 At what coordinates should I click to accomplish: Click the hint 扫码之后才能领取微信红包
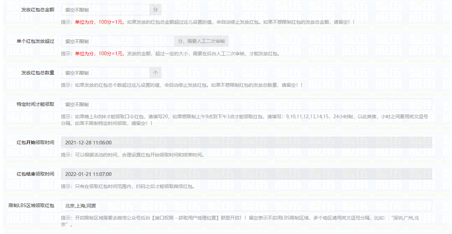(x=128, y=186)
